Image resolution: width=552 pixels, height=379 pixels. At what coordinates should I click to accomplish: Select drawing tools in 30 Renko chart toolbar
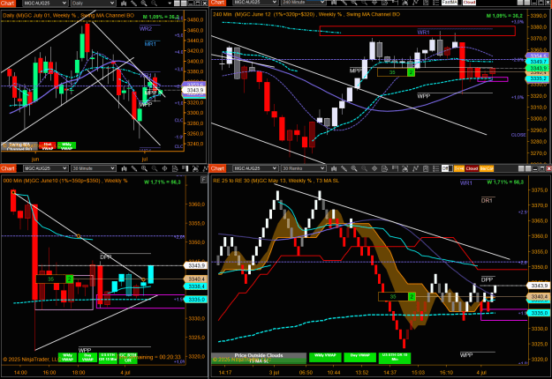[x=344, y=168]
